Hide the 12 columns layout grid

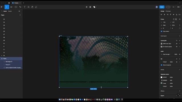pyautogui.click(x=177, y=47)
